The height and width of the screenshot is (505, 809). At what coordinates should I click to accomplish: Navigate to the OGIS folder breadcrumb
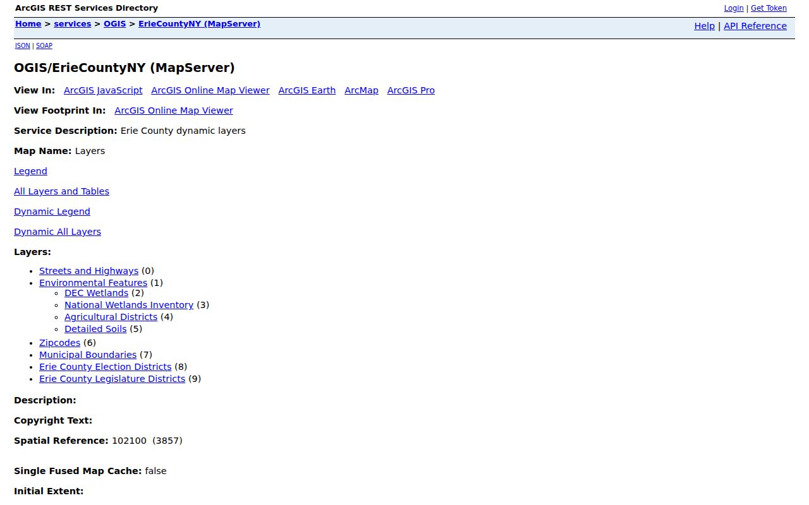pyautogui.click(x=114, y=24)
